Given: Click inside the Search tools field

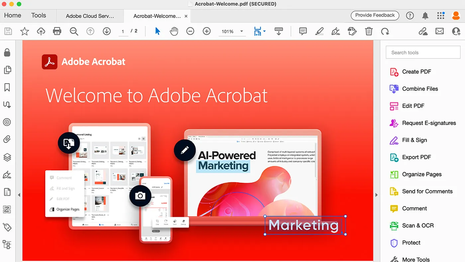Looking at the screenshot, I should click(x=422, y=52).
